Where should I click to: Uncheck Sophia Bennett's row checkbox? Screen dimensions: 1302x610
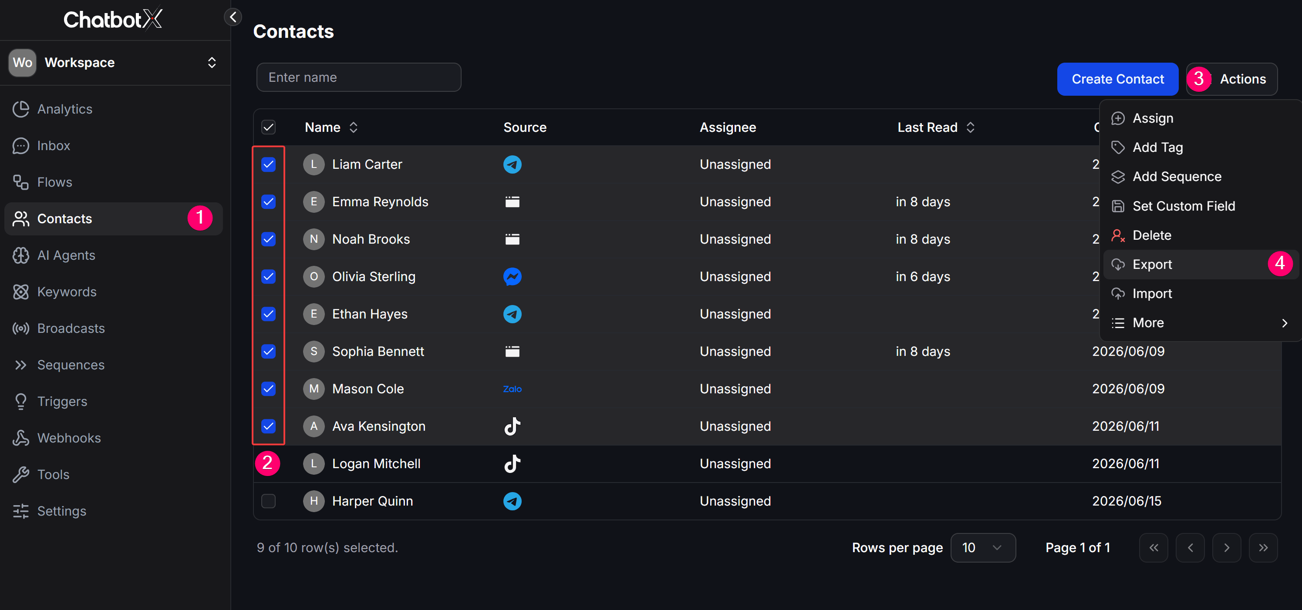pyautogui.click(x=268, y=352)
